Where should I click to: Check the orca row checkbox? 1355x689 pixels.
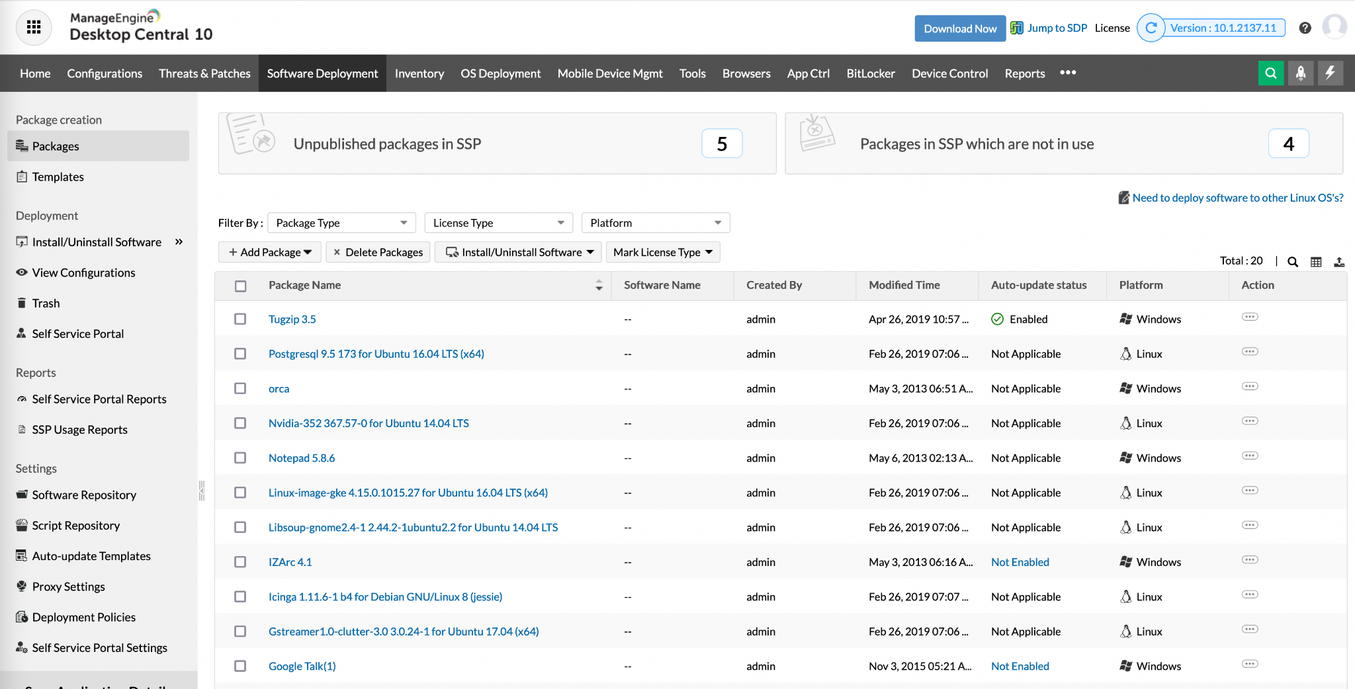pyautogui.click(x=240, y=388)
